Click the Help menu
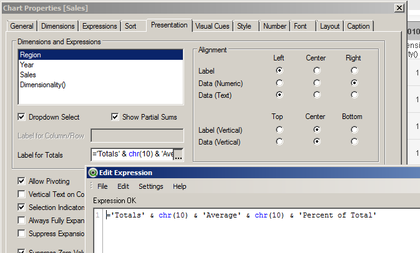Screen dimensions: 420x253 point(180,186)
